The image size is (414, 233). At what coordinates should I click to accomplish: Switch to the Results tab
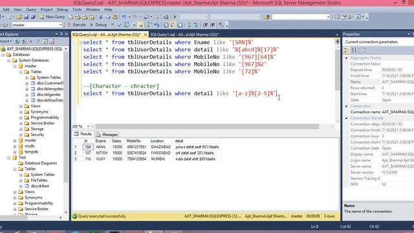coord(83,134)
